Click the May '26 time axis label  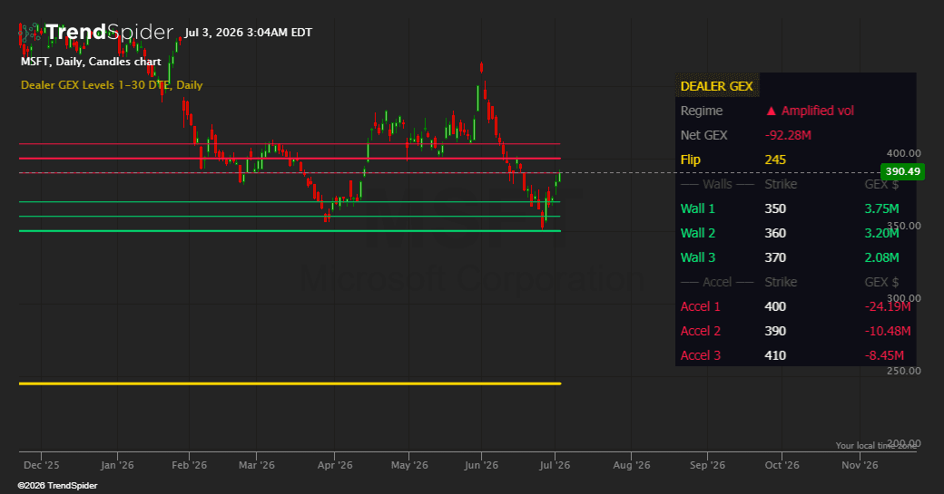tap(409, 465)
